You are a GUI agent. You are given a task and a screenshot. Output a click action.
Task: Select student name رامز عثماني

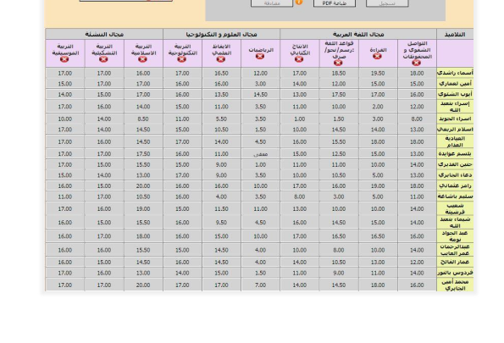[x=455, y=185]
